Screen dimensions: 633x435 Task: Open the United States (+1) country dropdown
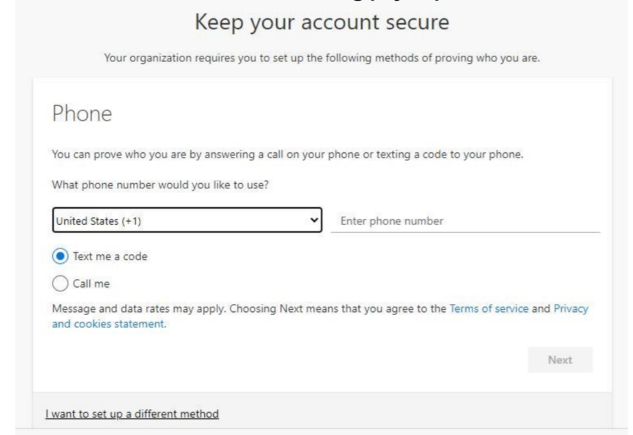(187, 220)
